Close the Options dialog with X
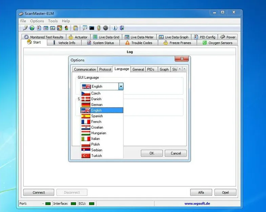The image size is (266, 212). coord(182,59)
